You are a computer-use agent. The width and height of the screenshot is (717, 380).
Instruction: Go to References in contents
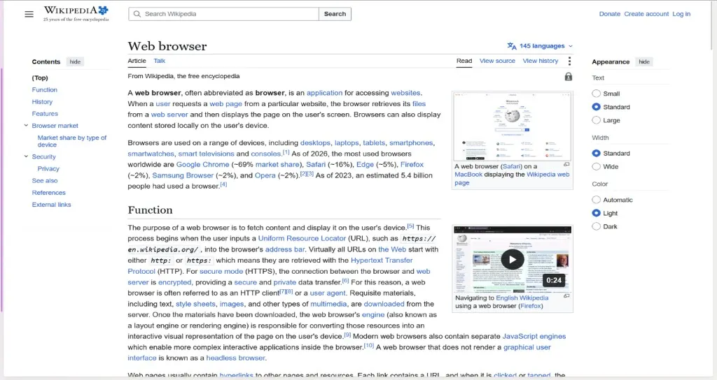click(x=48, y=193)
